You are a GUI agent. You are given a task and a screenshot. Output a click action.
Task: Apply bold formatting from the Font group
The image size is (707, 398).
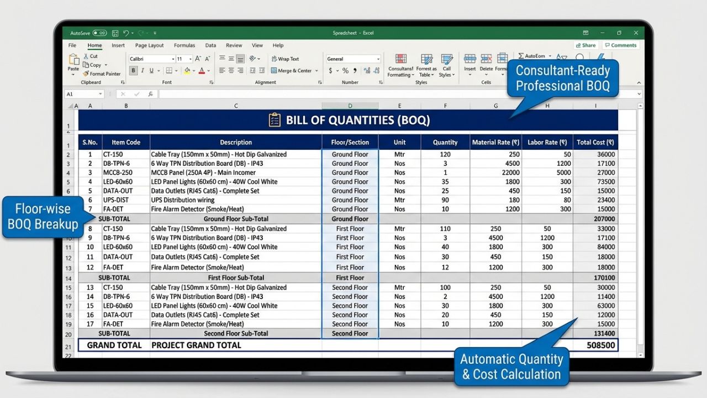[133, 70]
